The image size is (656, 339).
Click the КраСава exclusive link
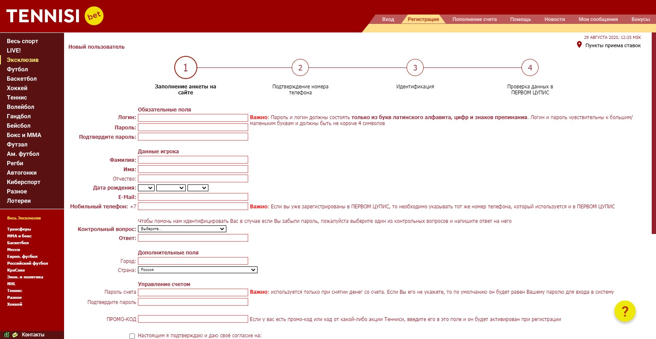click(x=16, y=270)
